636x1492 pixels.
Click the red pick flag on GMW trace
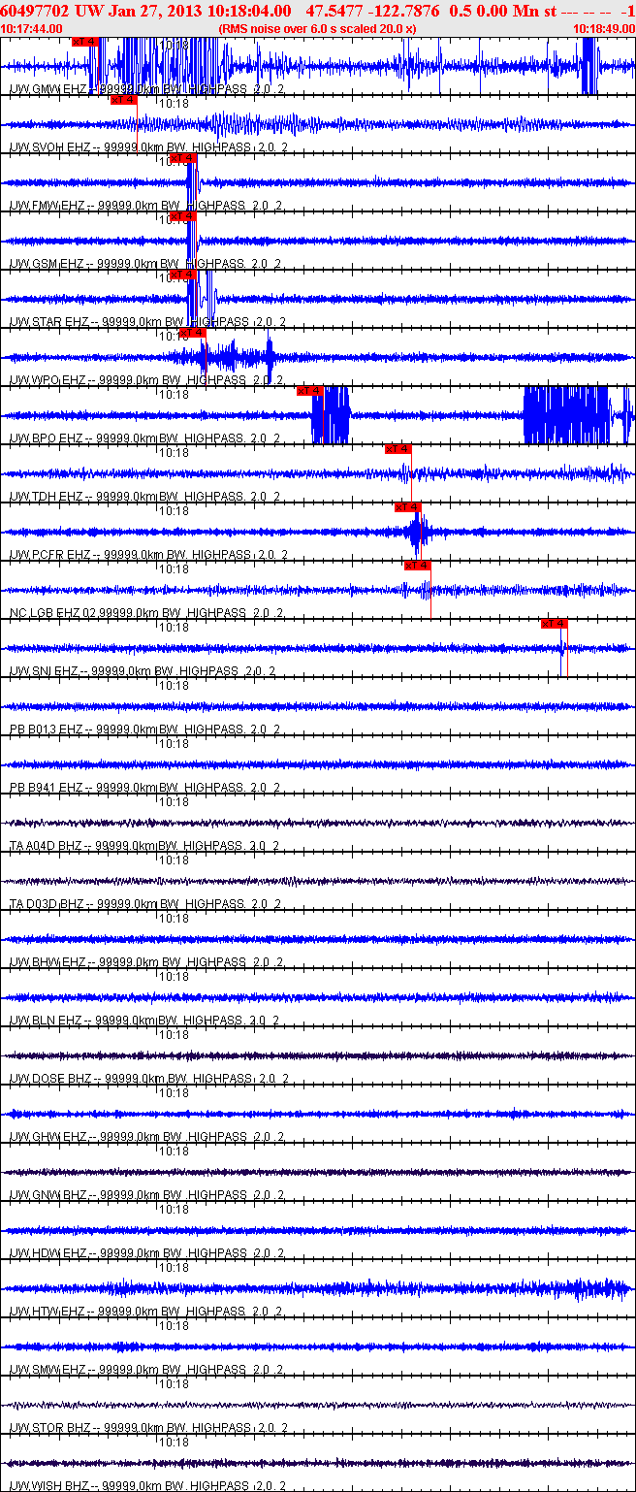pyautogui.click(x=85, y=42)
